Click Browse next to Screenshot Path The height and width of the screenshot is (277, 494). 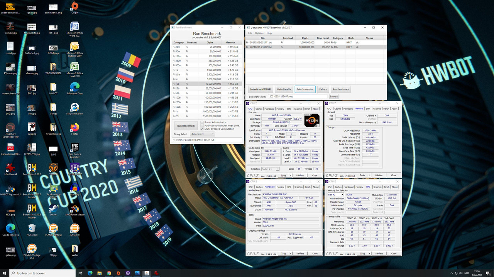coord(334,97)
